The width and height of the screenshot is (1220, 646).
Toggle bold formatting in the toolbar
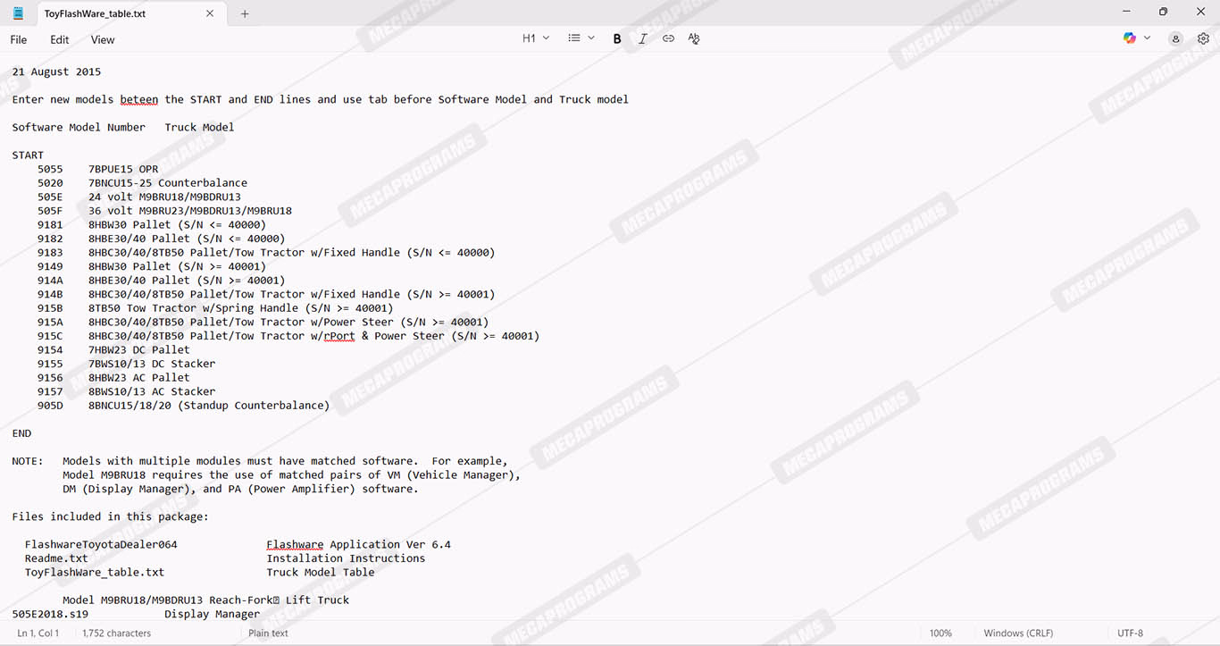pos(616,38)
